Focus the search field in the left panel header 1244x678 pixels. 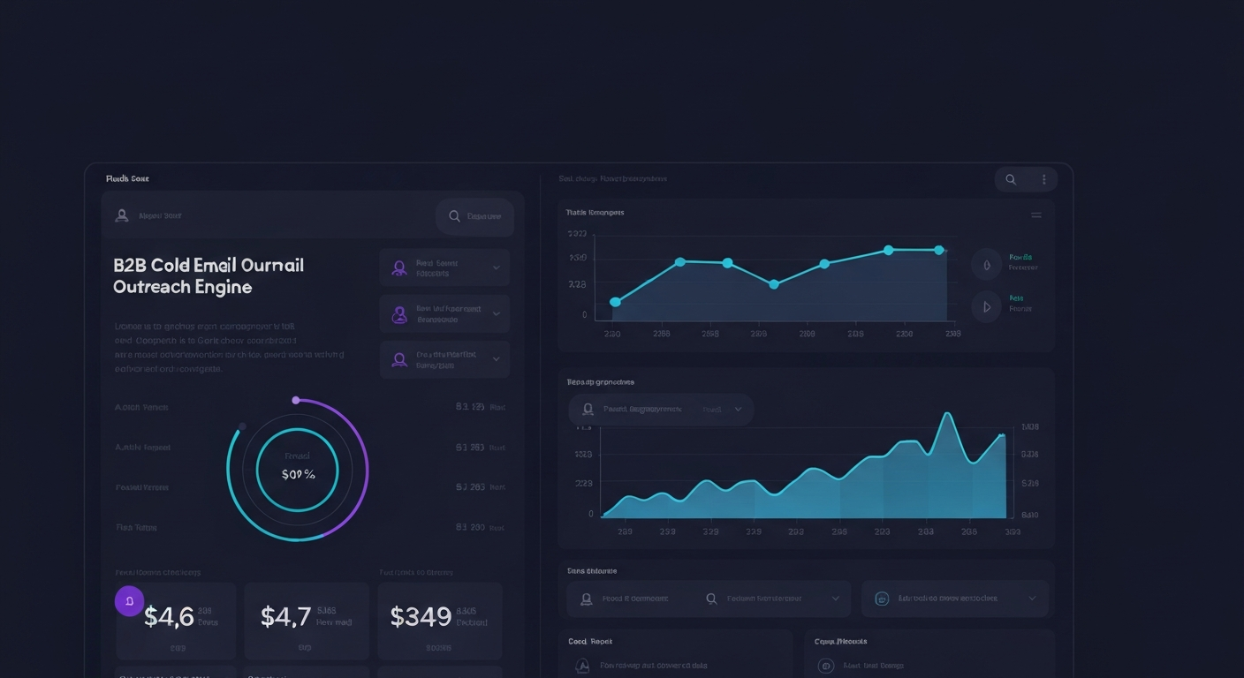475,216
